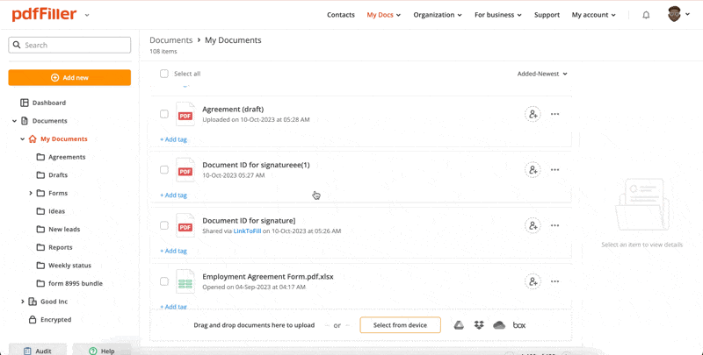Expand the Forms folder tree

point(31,193)
